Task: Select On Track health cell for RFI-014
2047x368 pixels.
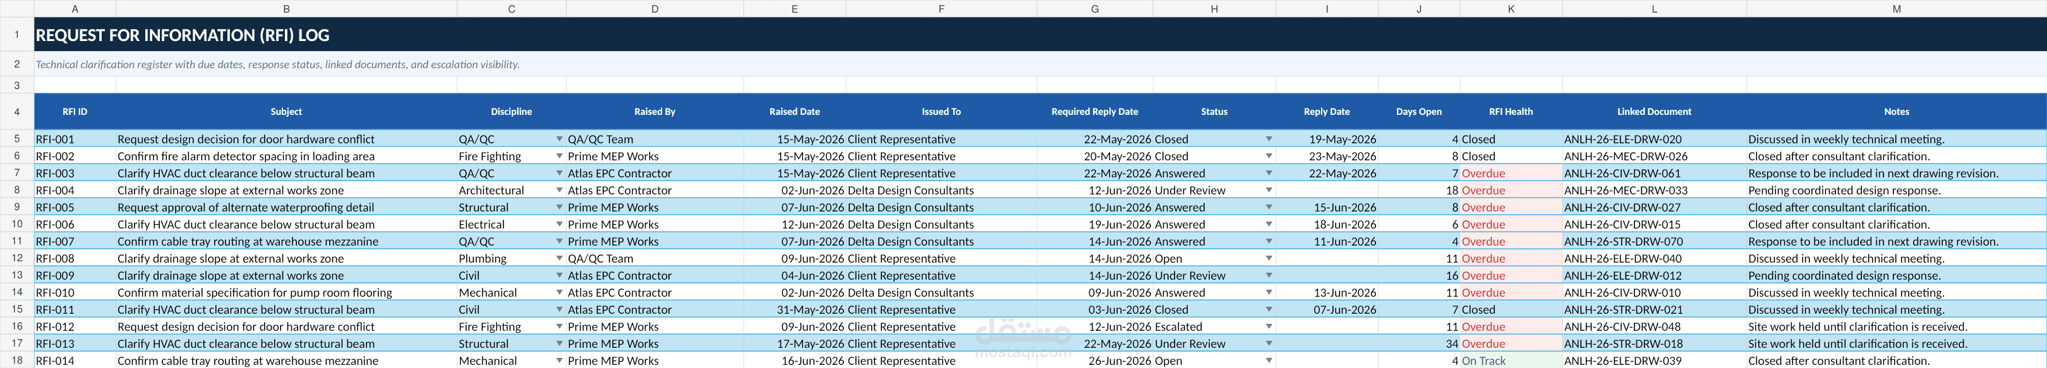Action: tap(1511, 361)
